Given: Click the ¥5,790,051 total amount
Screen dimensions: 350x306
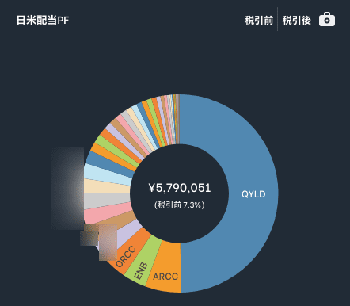Looking at the screenshot, I should pyautogui.click(x=180, y=188).
